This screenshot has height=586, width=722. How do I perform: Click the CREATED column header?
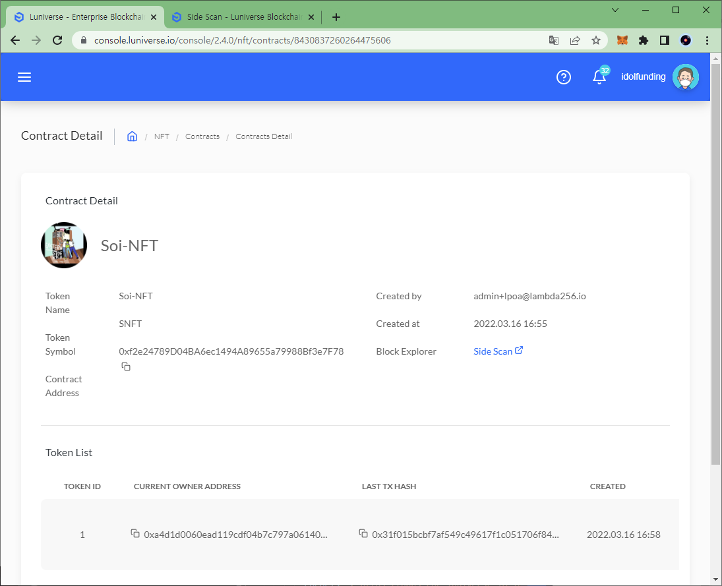pyautogui.click(x=607, y=486)
